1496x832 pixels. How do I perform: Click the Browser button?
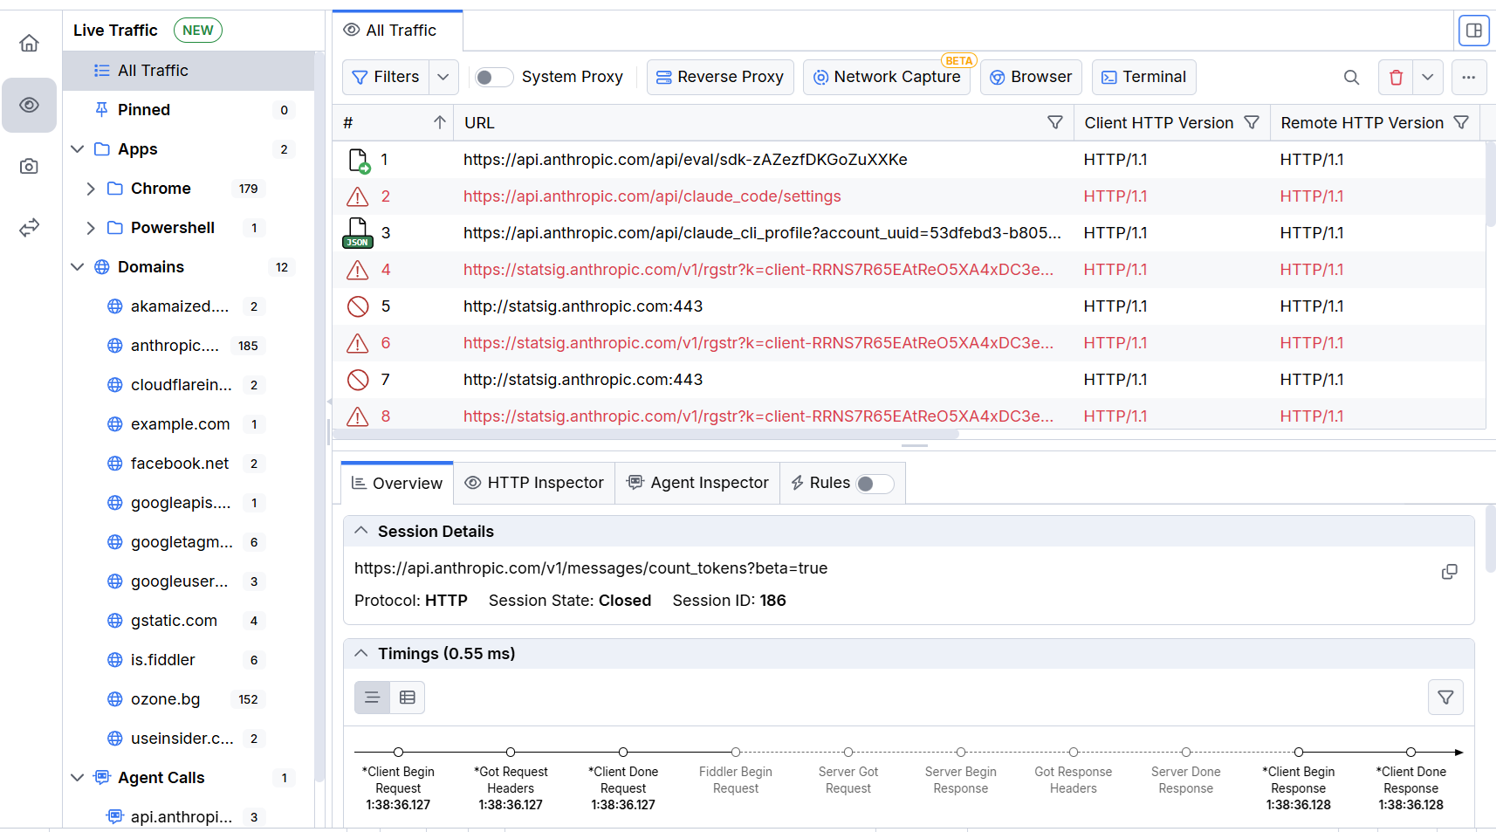coord(1031,77)
